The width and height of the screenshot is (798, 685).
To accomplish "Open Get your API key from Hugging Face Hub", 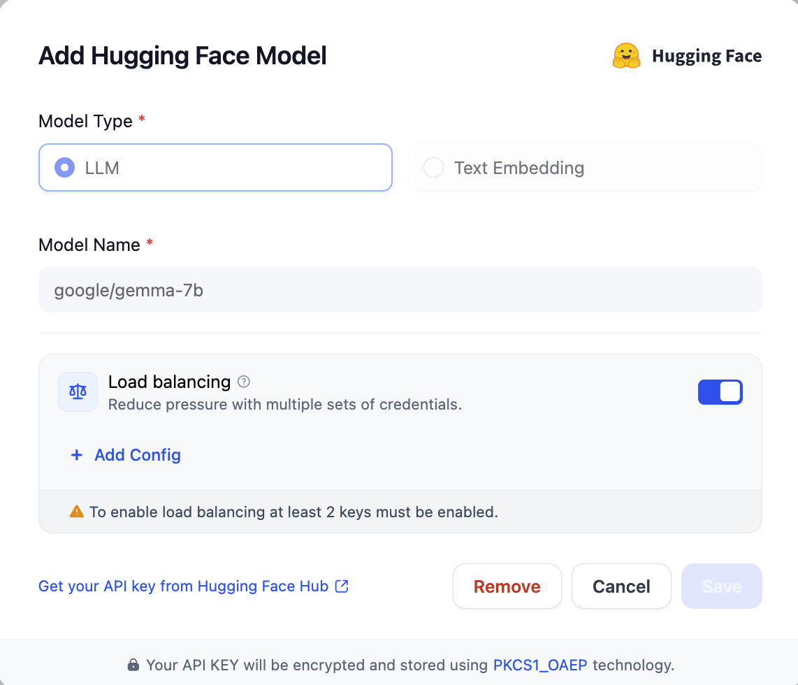I will [x=183, y=586].
